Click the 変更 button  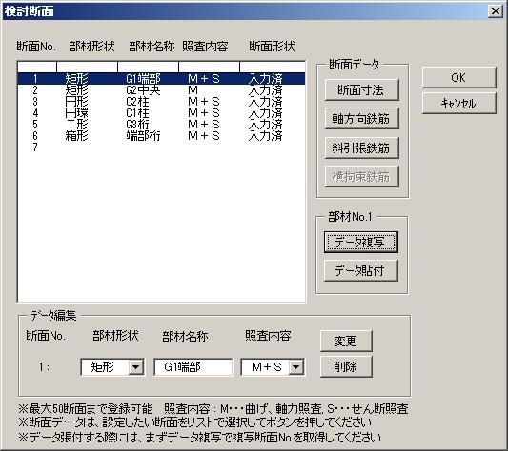click(346, 341)
